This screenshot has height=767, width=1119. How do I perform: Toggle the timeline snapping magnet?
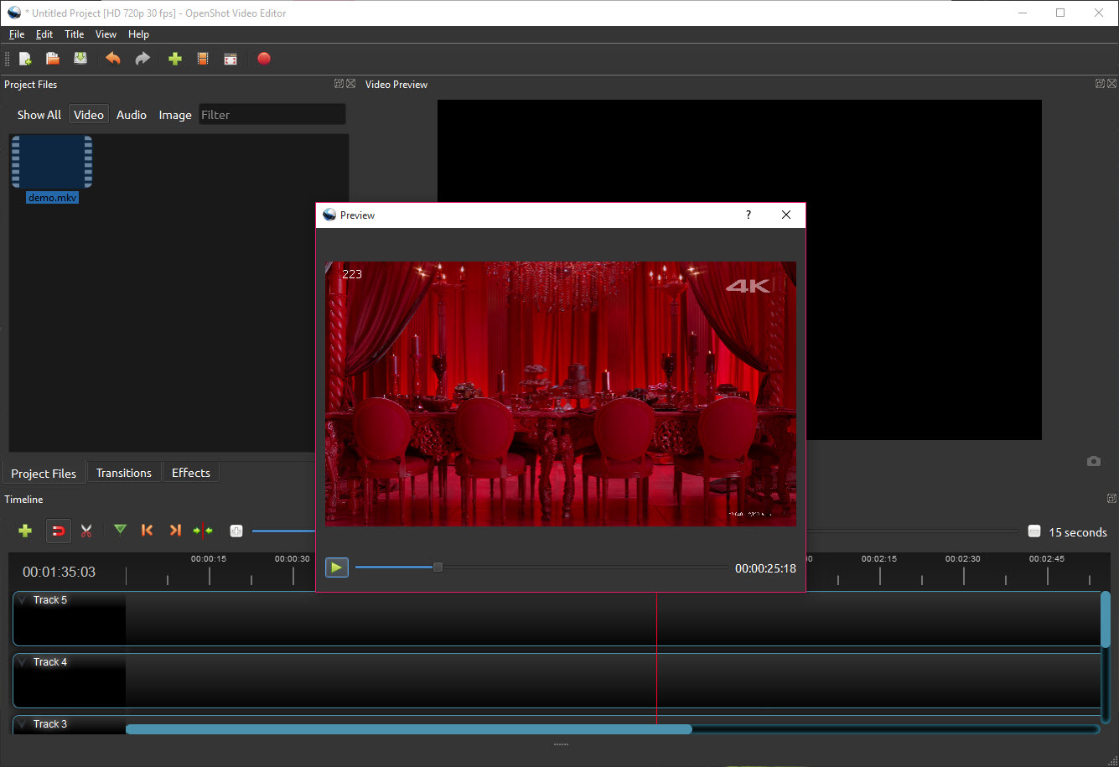click(x=59, y=531)
